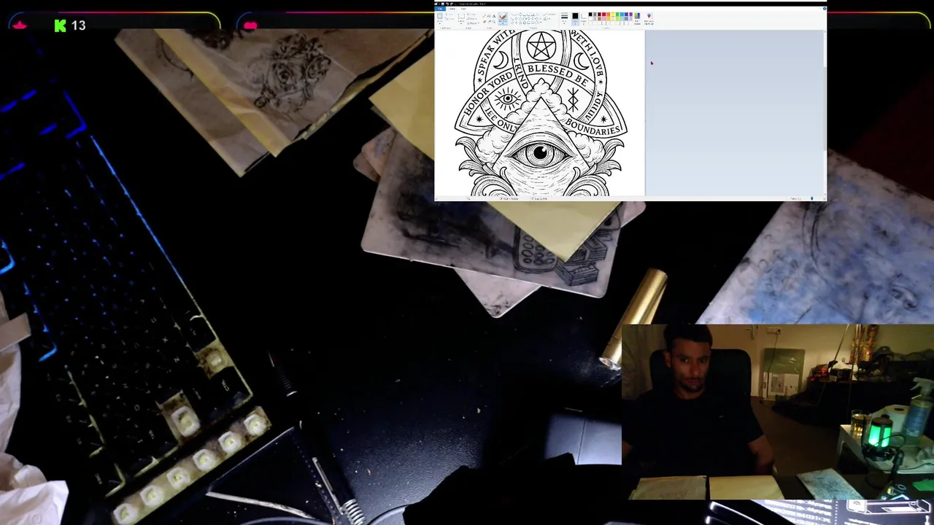
Task: Click the green K logo in stream overlay
Action: click(60, 26)
